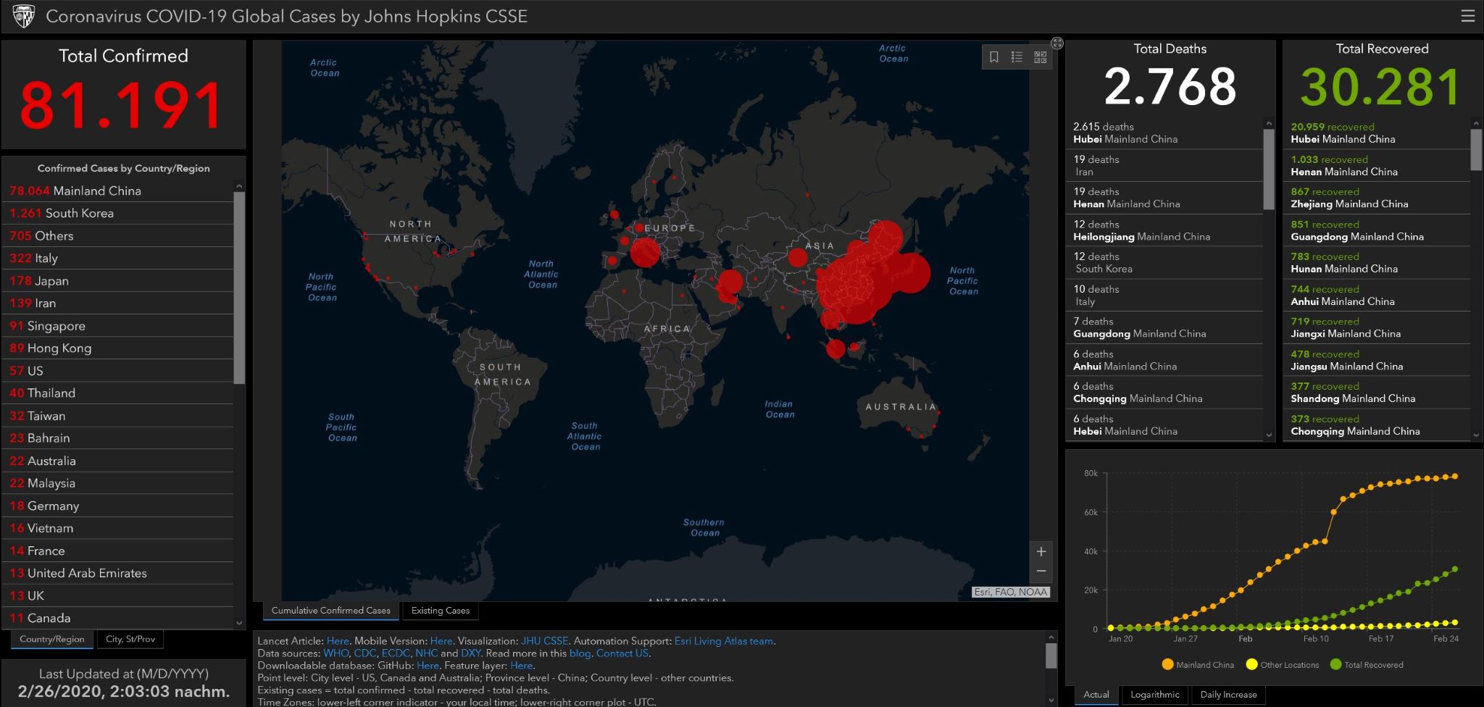Zoom out on the map with minus
Viewport: 1484px width, 707px height.
click(1041, 572)
